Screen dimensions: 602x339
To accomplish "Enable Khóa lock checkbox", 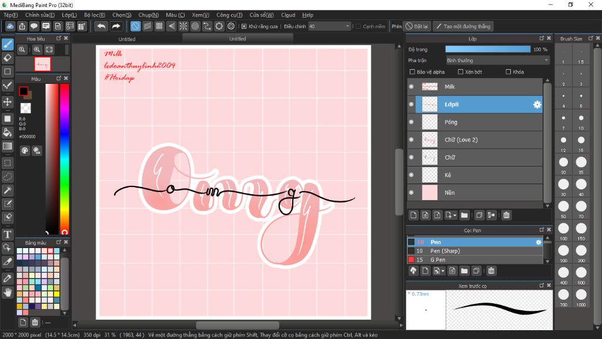I will (x=509, y=72).
